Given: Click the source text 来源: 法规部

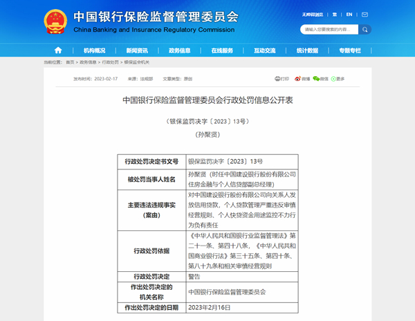Looking at the screenshot, I should click(140, 79).
